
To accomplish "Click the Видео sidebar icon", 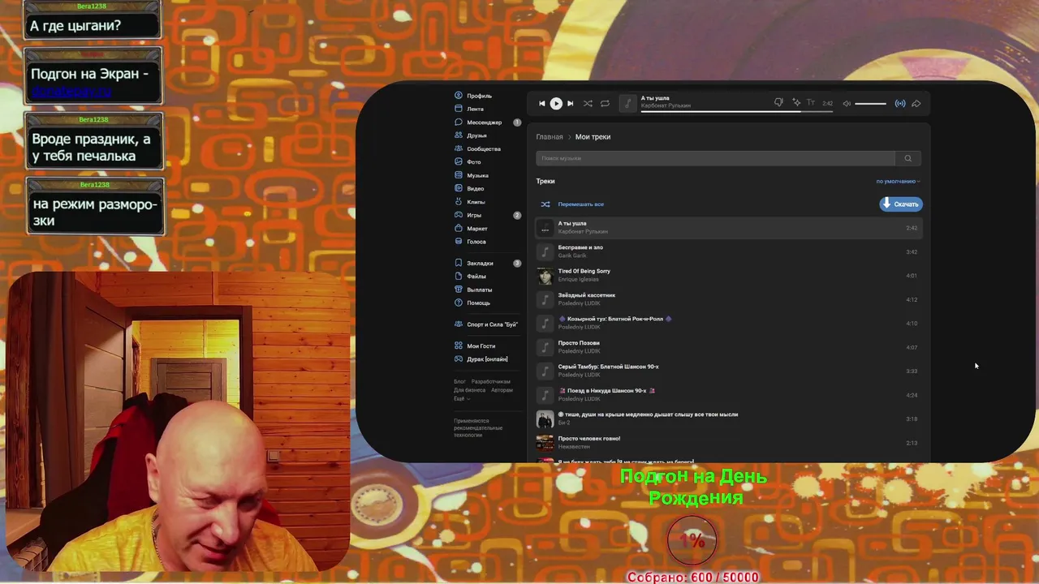I will (x=459, y=189).
